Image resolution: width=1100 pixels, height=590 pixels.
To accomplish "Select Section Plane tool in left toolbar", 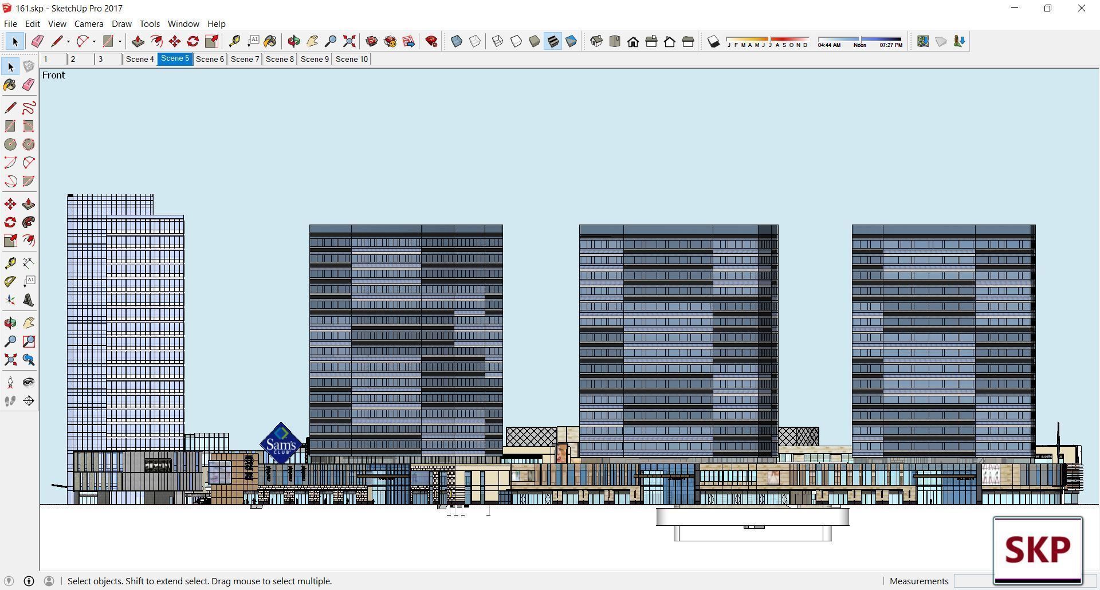I will [x=29, y=401].
